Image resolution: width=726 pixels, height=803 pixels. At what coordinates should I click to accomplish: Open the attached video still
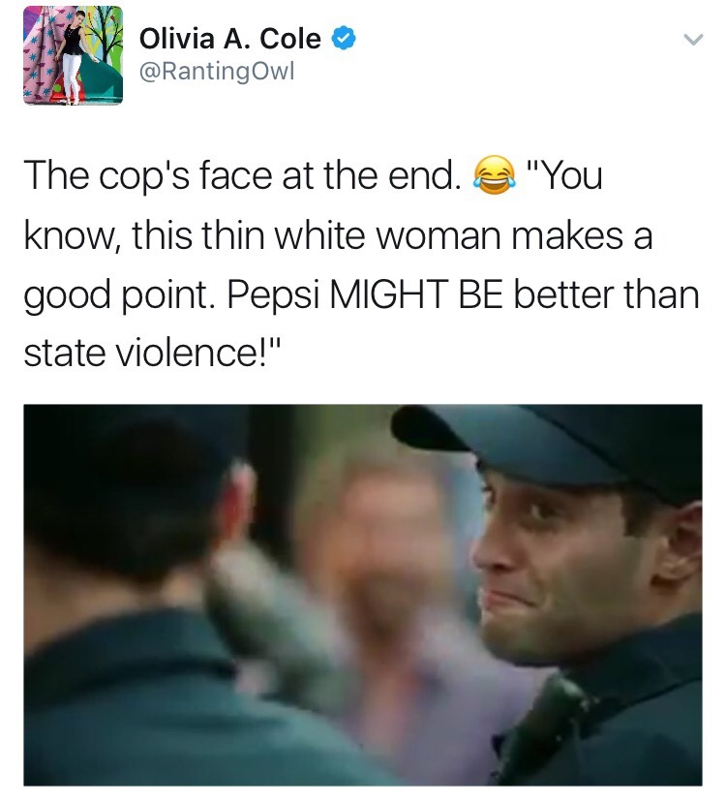click(x=363, y=595)
